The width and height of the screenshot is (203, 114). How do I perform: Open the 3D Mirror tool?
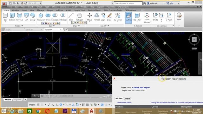coord(118,16)
